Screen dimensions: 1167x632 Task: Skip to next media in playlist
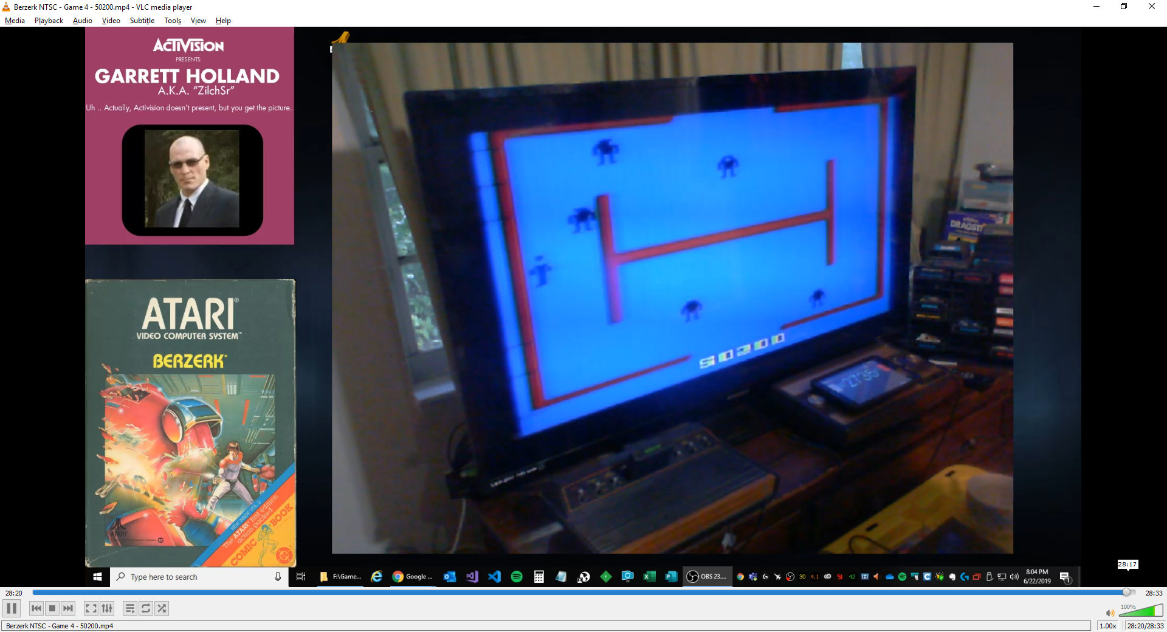68,608
